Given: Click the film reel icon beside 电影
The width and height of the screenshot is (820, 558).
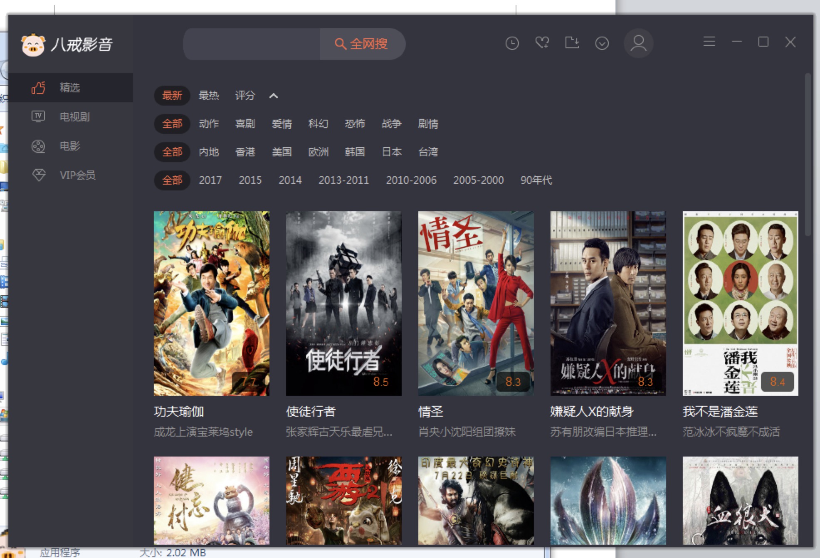Looking at the screenshot, I should click(38, 146).
